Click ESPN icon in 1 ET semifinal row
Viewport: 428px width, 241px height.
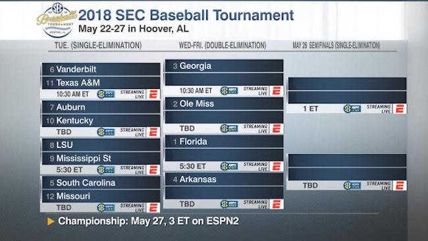(400, 109)
